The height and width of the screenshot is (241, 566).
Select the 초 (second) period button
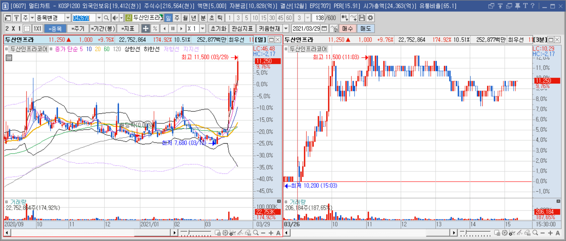click(212, 18)
